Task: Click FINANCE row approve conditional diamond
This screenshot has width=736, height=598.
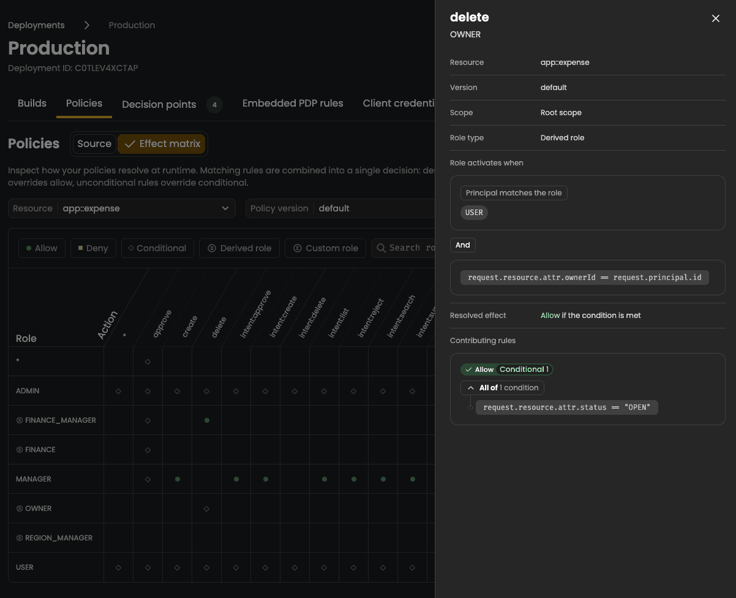Action: coord(148,450)
